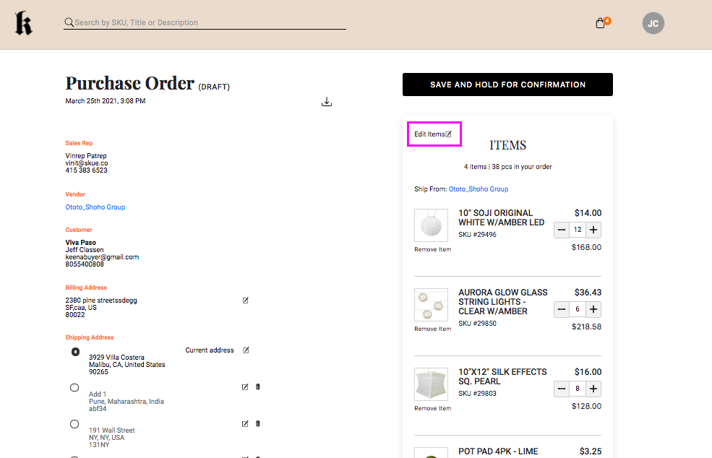Click the JC profile avatar menu
The width and height of the screenshot is (712, 458).
coord(653,22)
